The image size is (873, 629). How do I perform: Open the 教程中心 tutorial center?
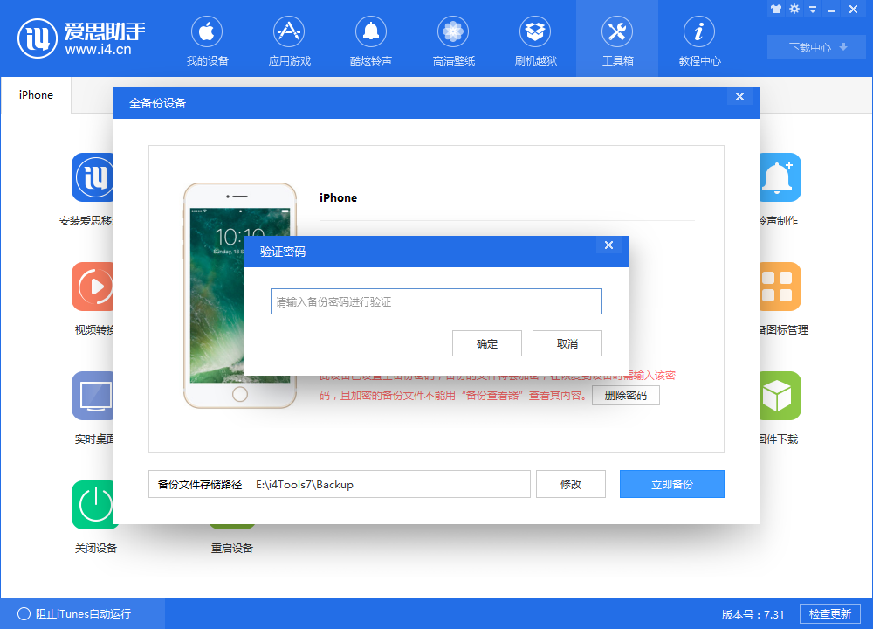point(699,39)
